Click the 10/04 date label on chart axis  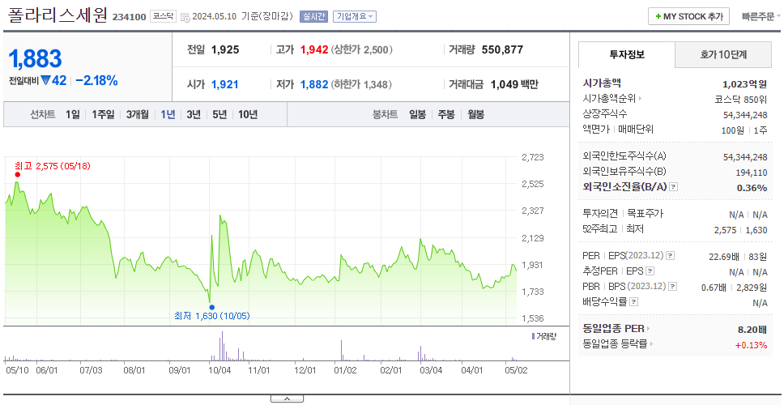pos(219,371)
